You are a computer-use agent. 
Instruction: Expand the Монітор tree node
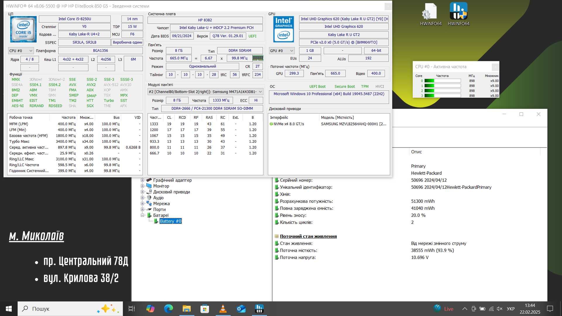point(142,186)
